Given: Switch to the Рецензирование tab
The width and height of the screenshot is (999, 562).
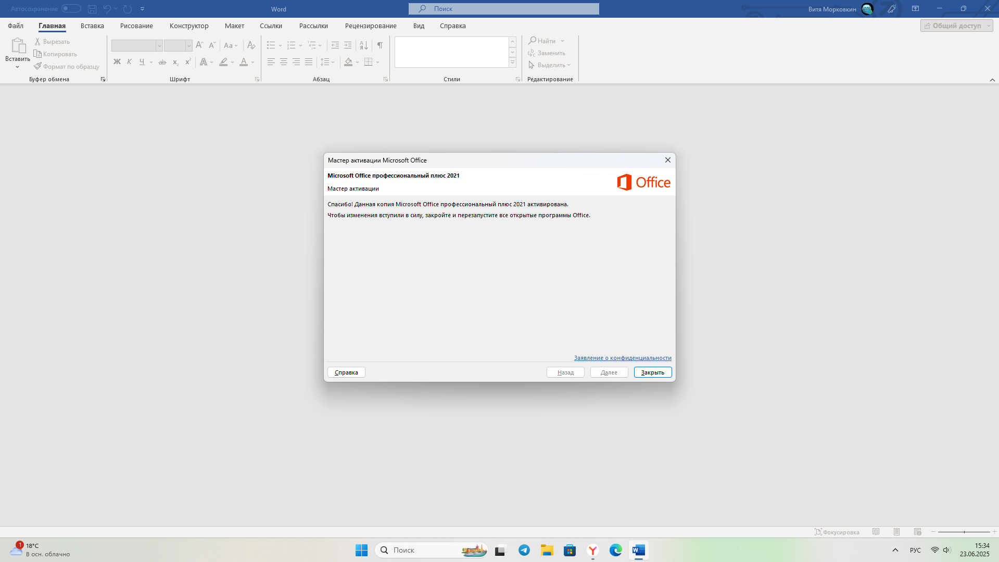Looking at the screenshot, I should (x=371, y=26).
